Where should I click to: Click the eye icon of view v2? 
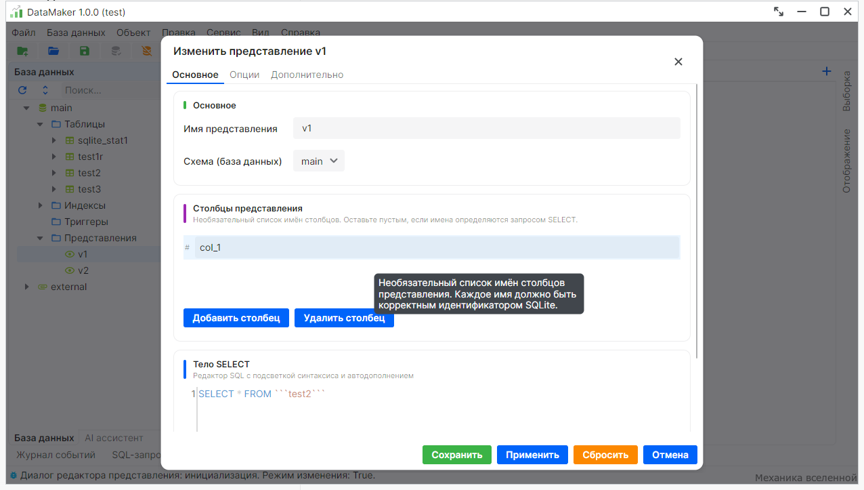(x=70, y=270)
